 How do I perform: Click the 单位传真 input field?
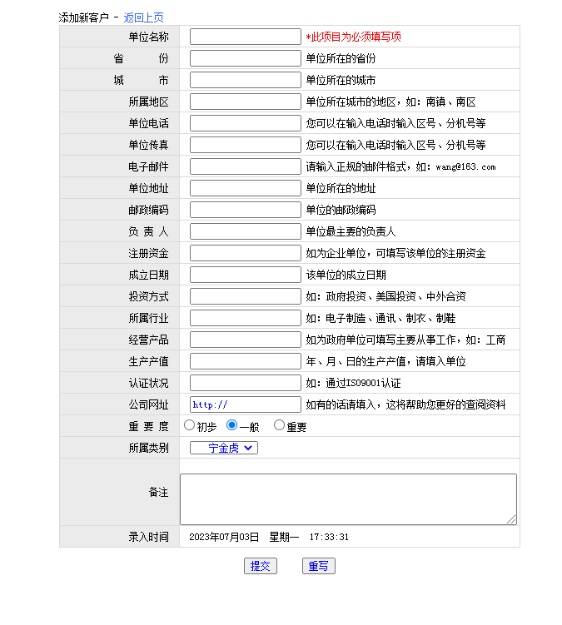click(246, 145)
